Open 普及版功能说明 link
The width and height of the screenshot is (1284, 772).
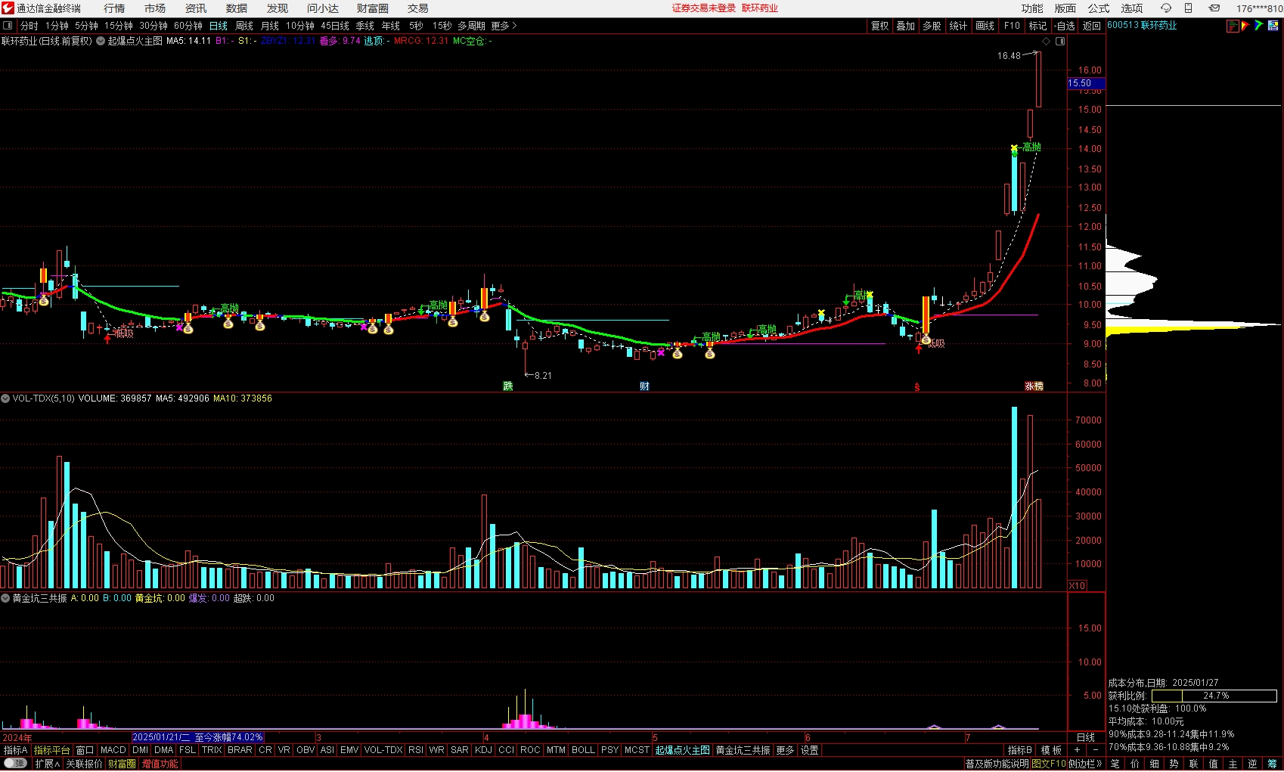tap(997, 764)
